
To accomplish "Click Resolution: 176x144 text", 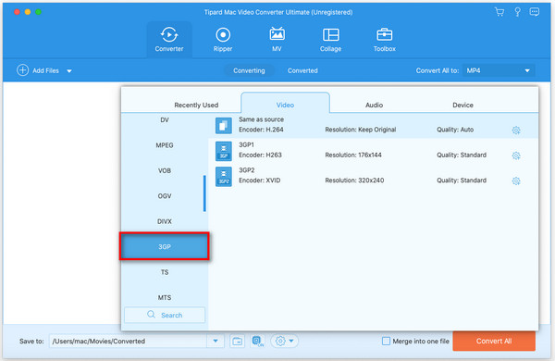I will [x=353, y=155].
